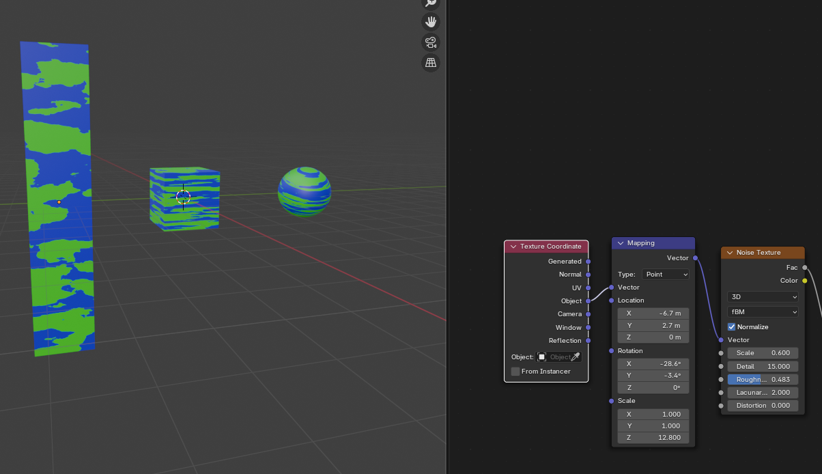This screenshot has height=474, width=822.
Task: Toggle the camera view icon
Action: click(x=431, y=42)
